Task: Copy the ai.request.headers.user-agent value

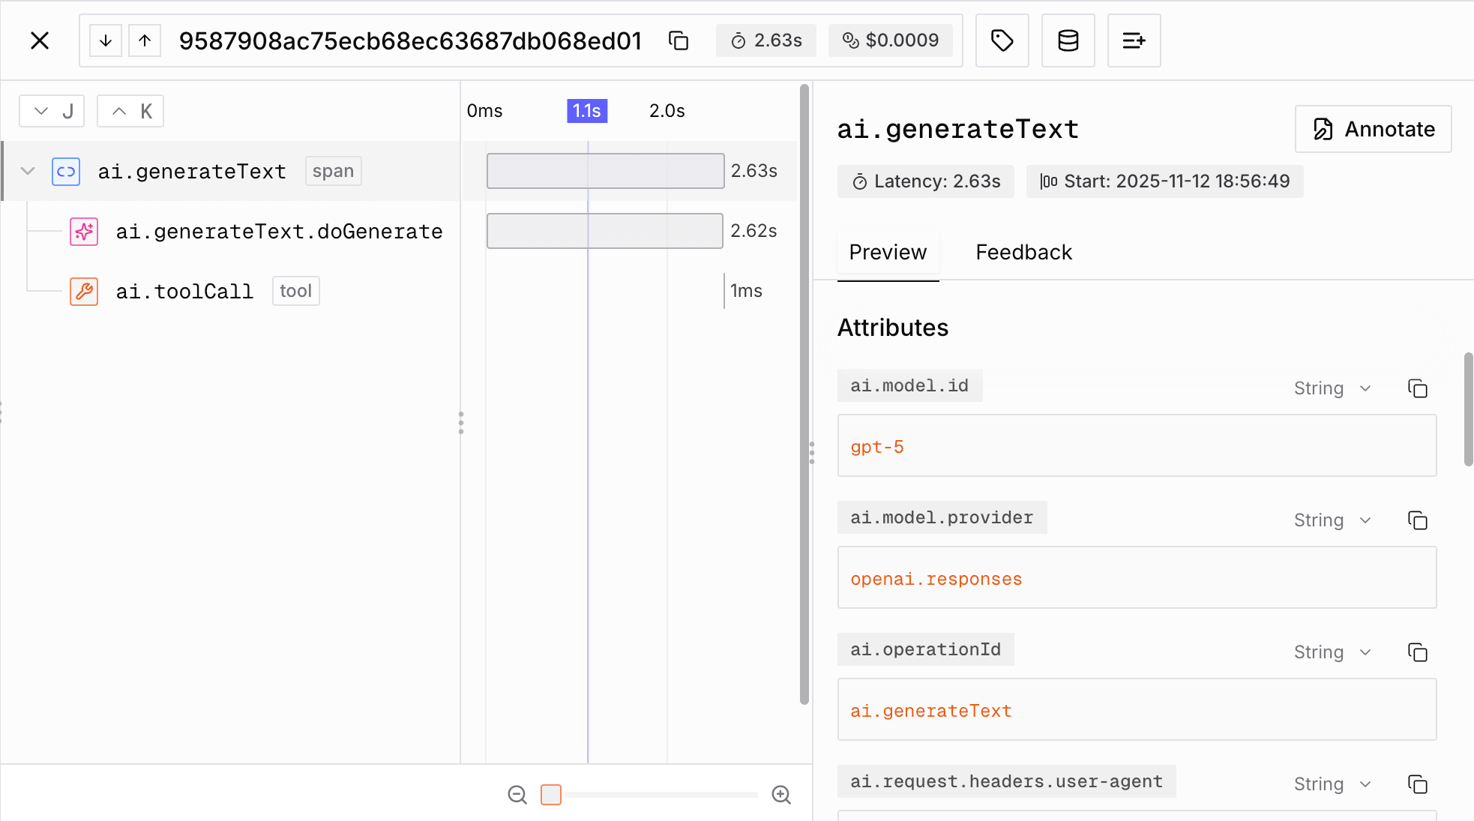Action: [1419, 784]
